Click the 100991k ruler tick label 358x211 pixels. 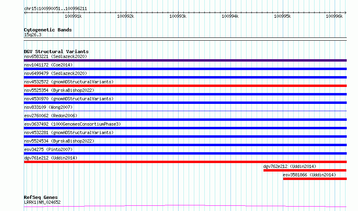pyautogui.click(x=73, y=16)
